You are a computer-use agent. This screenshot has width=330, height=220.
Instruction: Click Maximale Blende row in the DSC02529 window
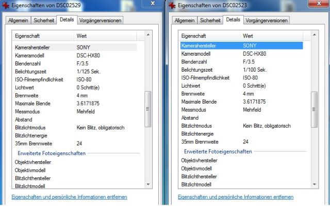coord(75,104)
